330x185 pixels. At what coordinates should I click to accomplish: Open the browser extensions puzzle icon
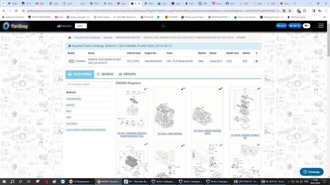(304, 10)
